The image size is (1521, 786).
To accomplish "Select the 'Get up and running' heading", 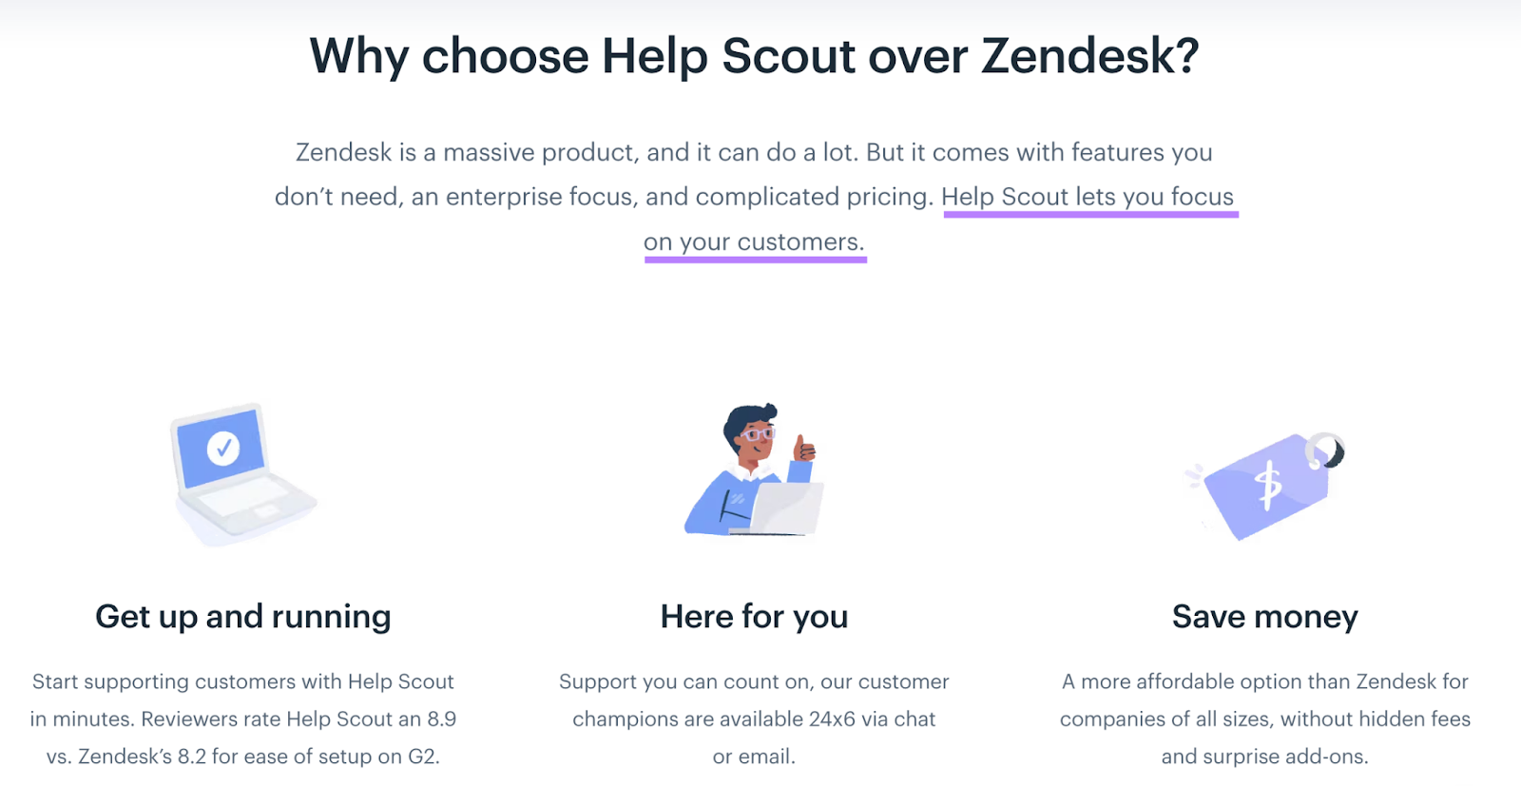I will pyautogui.click(x=243, y=617).
